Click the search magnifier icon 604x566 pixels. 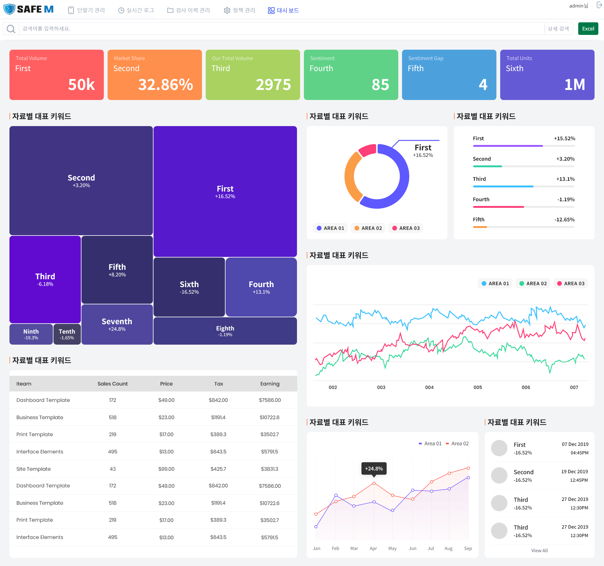coord(11,29)
